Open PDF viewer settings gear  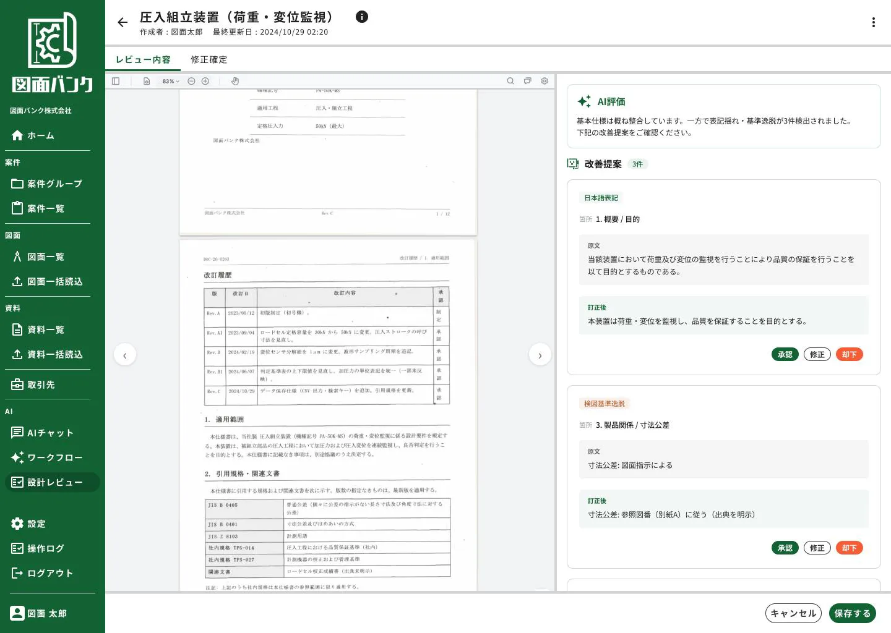coord(544,81)
